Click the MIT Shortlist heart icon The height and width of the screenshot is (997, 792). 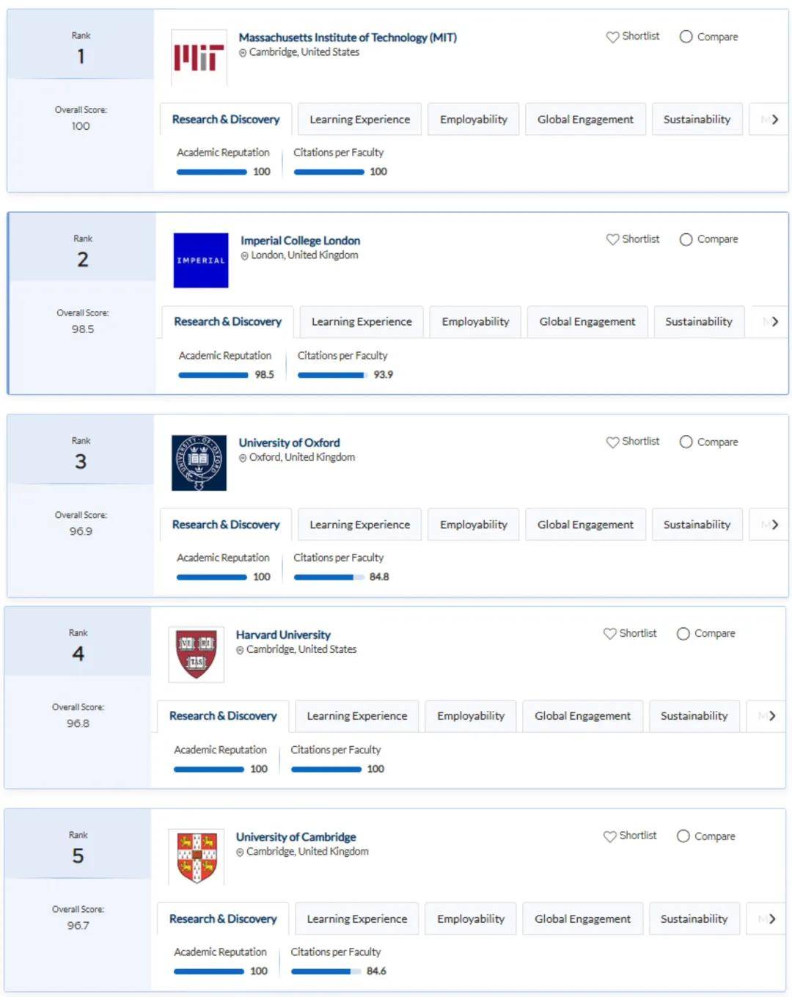[612, 37]
